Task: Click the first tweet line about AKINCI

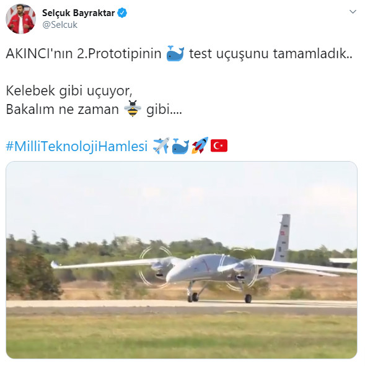Action: tap(179, 54)
